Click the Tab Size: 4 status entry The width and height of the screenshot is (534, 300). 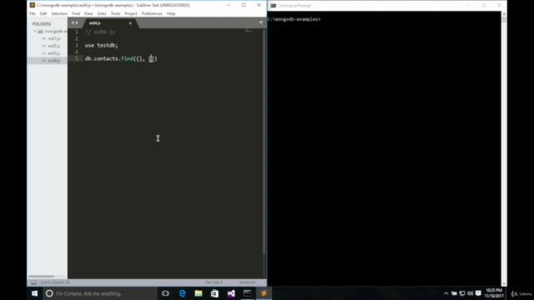point(214,282)
